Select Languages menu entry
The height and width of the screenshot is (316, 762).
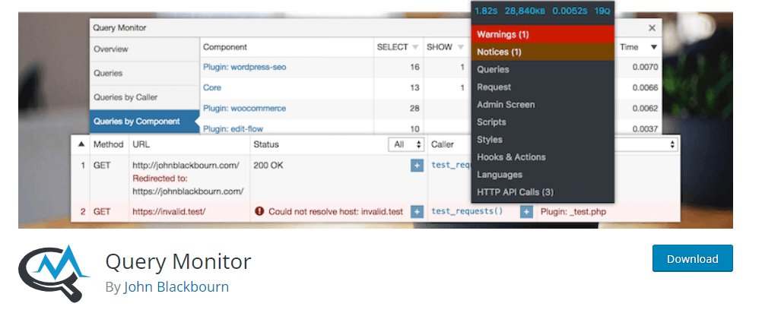tap(543, 174)
